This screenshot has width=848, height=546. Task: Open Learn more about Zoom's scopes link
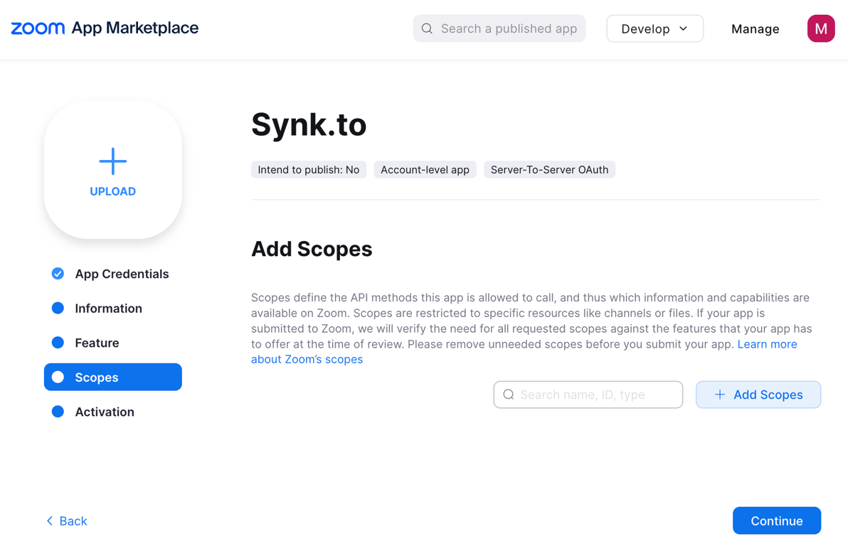click(767, 344)
